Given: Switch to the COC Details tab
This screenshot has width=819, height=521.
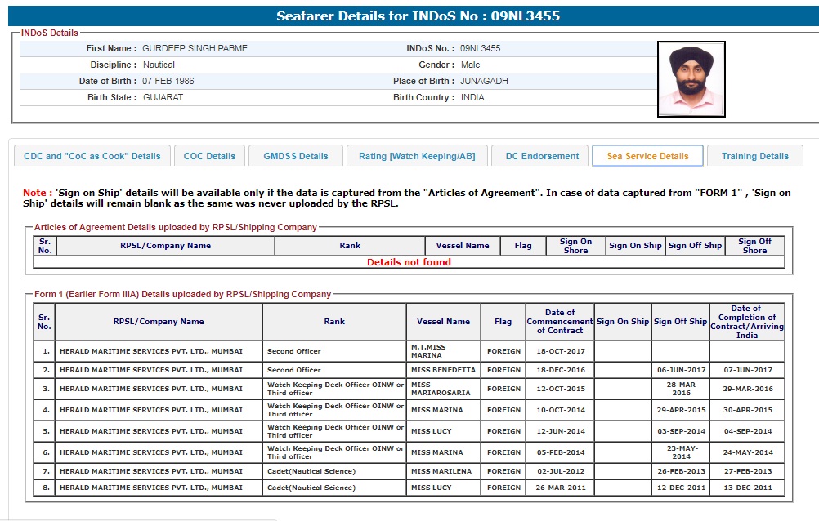Looking at the screenshot, I should [x=209, y=156].
